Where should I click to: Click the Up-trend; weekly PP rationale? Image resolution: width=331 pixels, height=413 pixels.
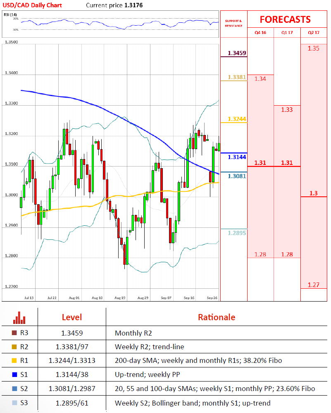(147, 374)
